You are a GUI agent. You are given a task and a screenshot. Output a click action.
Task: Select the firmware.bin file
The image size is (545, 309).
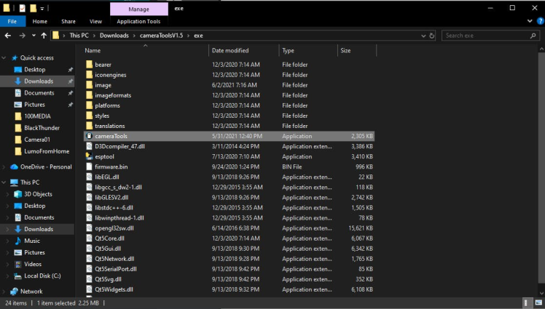[111, 166]
